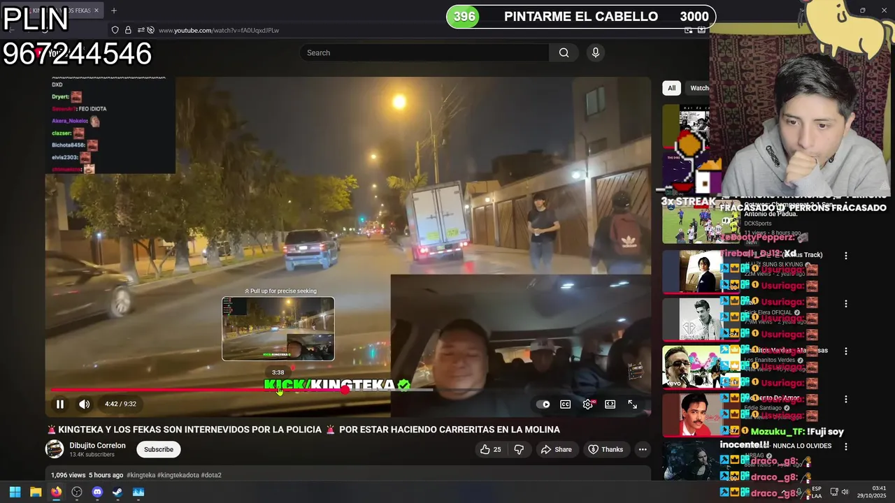Open options for Nunca Lo Olvides video
The image size is (895, 503).
point(845,446)
